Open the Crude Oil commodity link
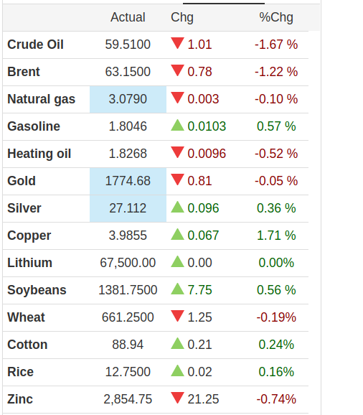The width and height of the screenshot is (363, 415). 35,45
